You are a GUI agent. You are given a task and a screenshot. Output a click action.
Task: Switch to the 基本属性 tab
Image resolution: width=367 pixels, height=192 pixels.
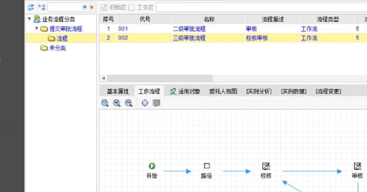point(117,91)
